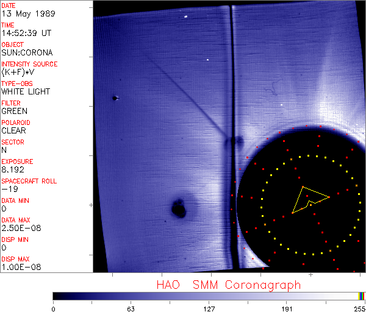This screenshot has width=366, height=312.
Task: Click the black left end of the colorbar
Action: tap(58, 296)
